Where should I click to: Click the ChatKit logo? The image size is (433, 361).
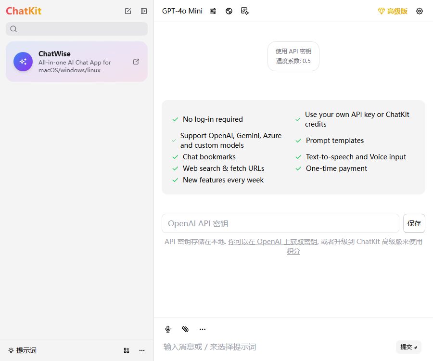click(24, 11)
